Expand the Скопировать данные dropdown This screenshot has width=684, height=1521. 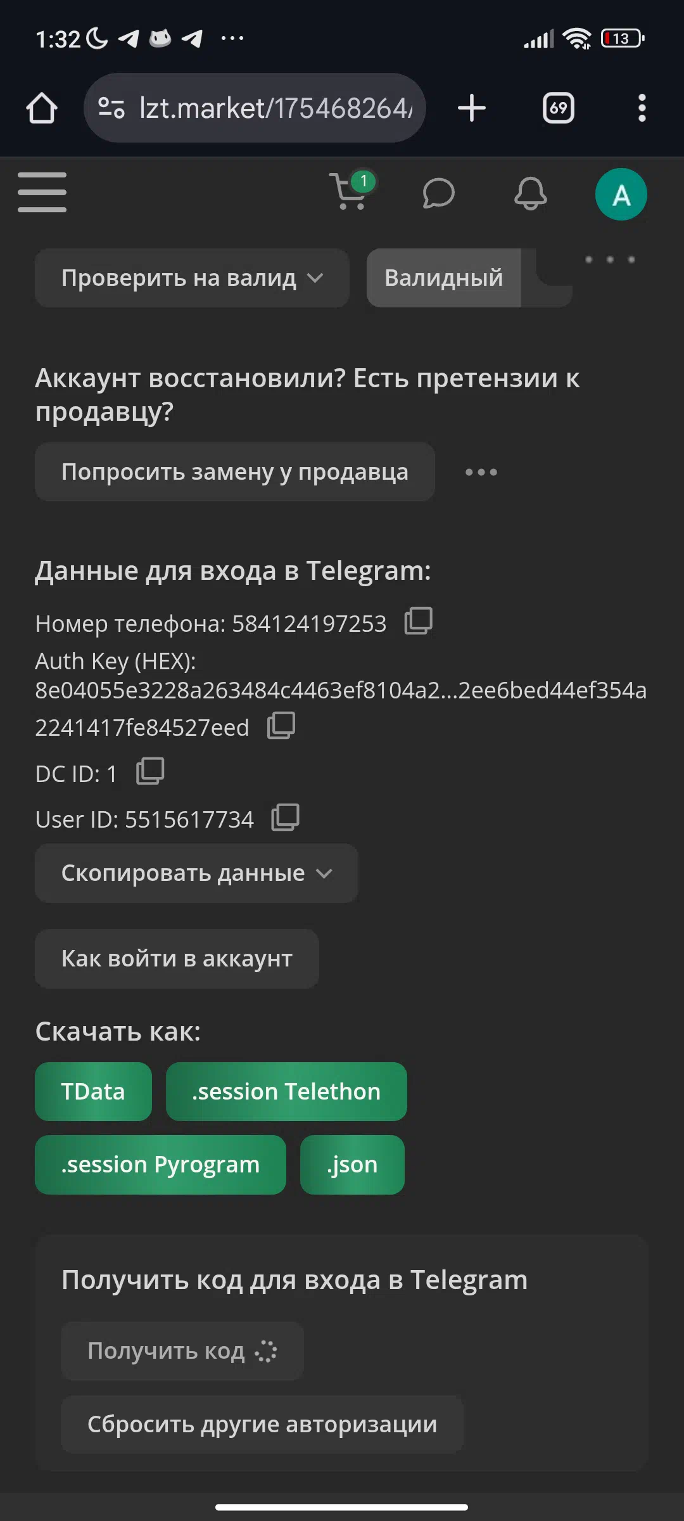(196, 873)
